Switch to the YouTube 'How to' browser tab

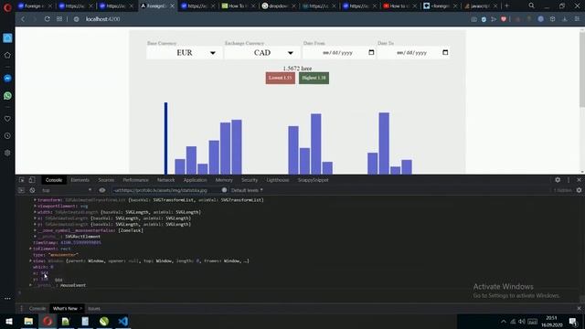(x=399, y=6)
